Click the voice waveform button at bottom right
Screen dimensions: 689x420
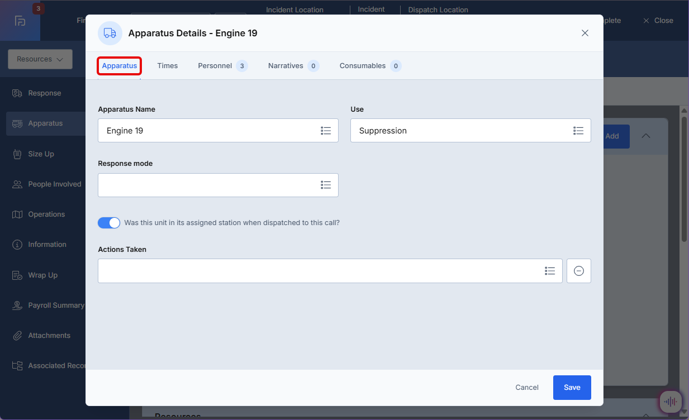[670, 402]
